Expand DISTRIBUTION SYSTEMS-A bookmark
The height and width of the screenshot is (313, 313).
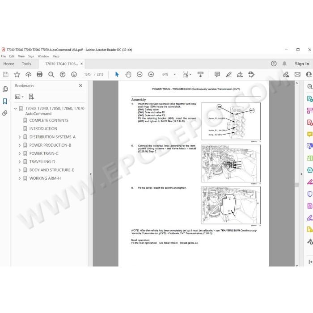(x=20, y=137)
